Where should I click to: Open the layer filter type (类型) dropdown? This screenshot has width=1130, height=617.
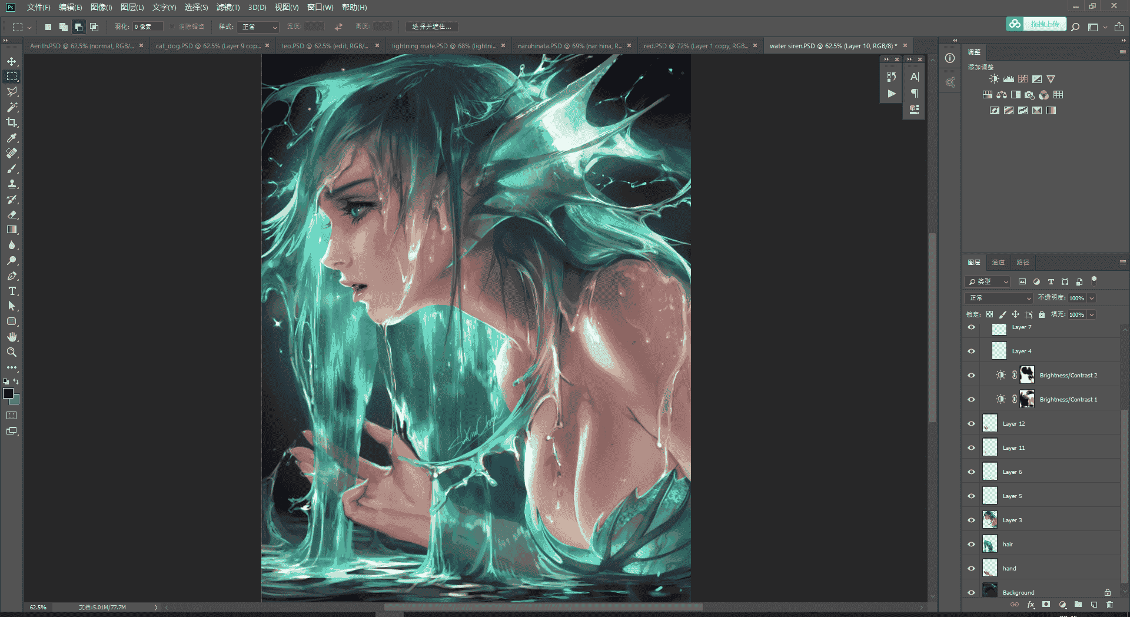click(x=988, y=282)
